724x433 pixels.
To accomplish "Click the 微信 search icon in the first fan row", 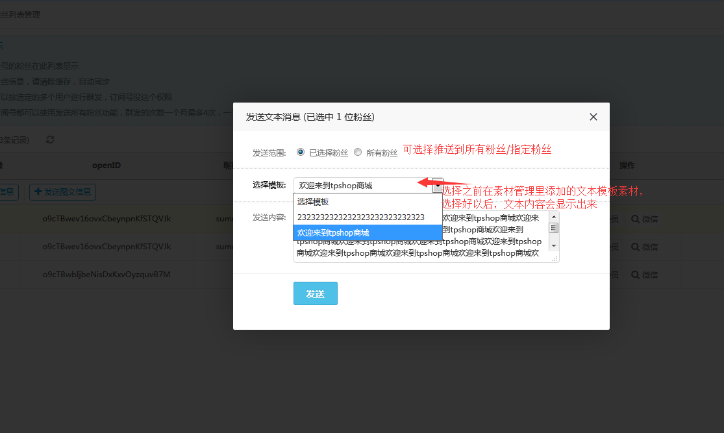I will (x=644, y=219).
